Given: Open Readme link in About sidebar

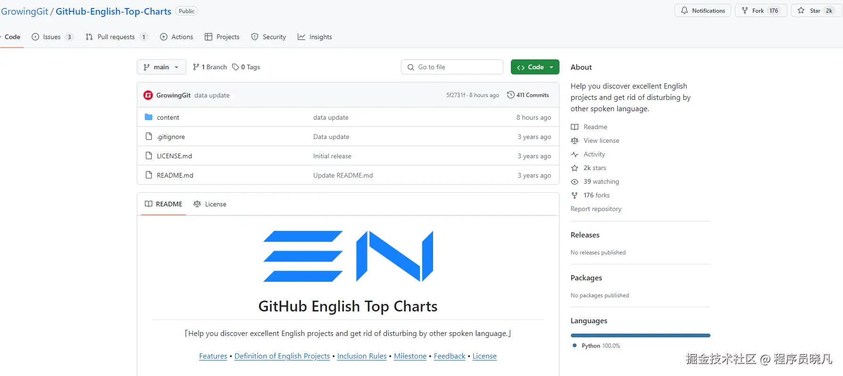Looking at the screenshot, I should point(595,127).
